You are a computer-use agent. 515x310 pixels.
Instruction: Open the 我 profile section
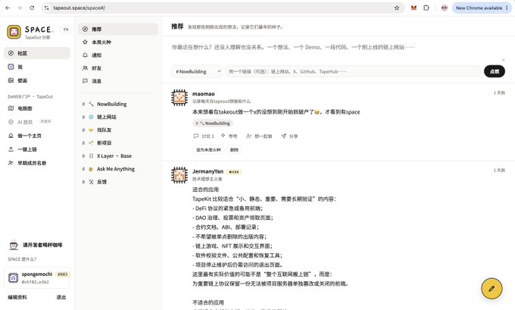coord(37,67)
